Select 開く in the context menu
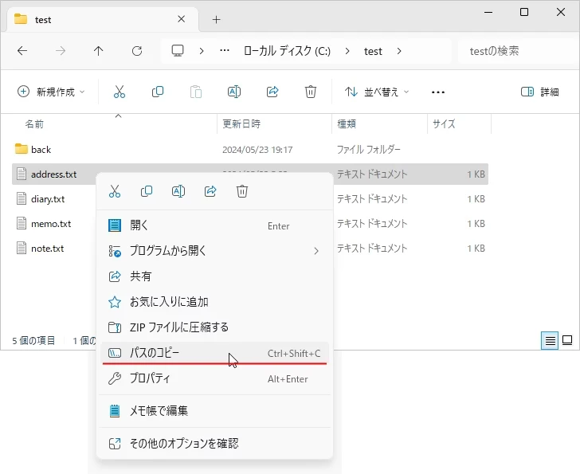 [x=214, y=225]
